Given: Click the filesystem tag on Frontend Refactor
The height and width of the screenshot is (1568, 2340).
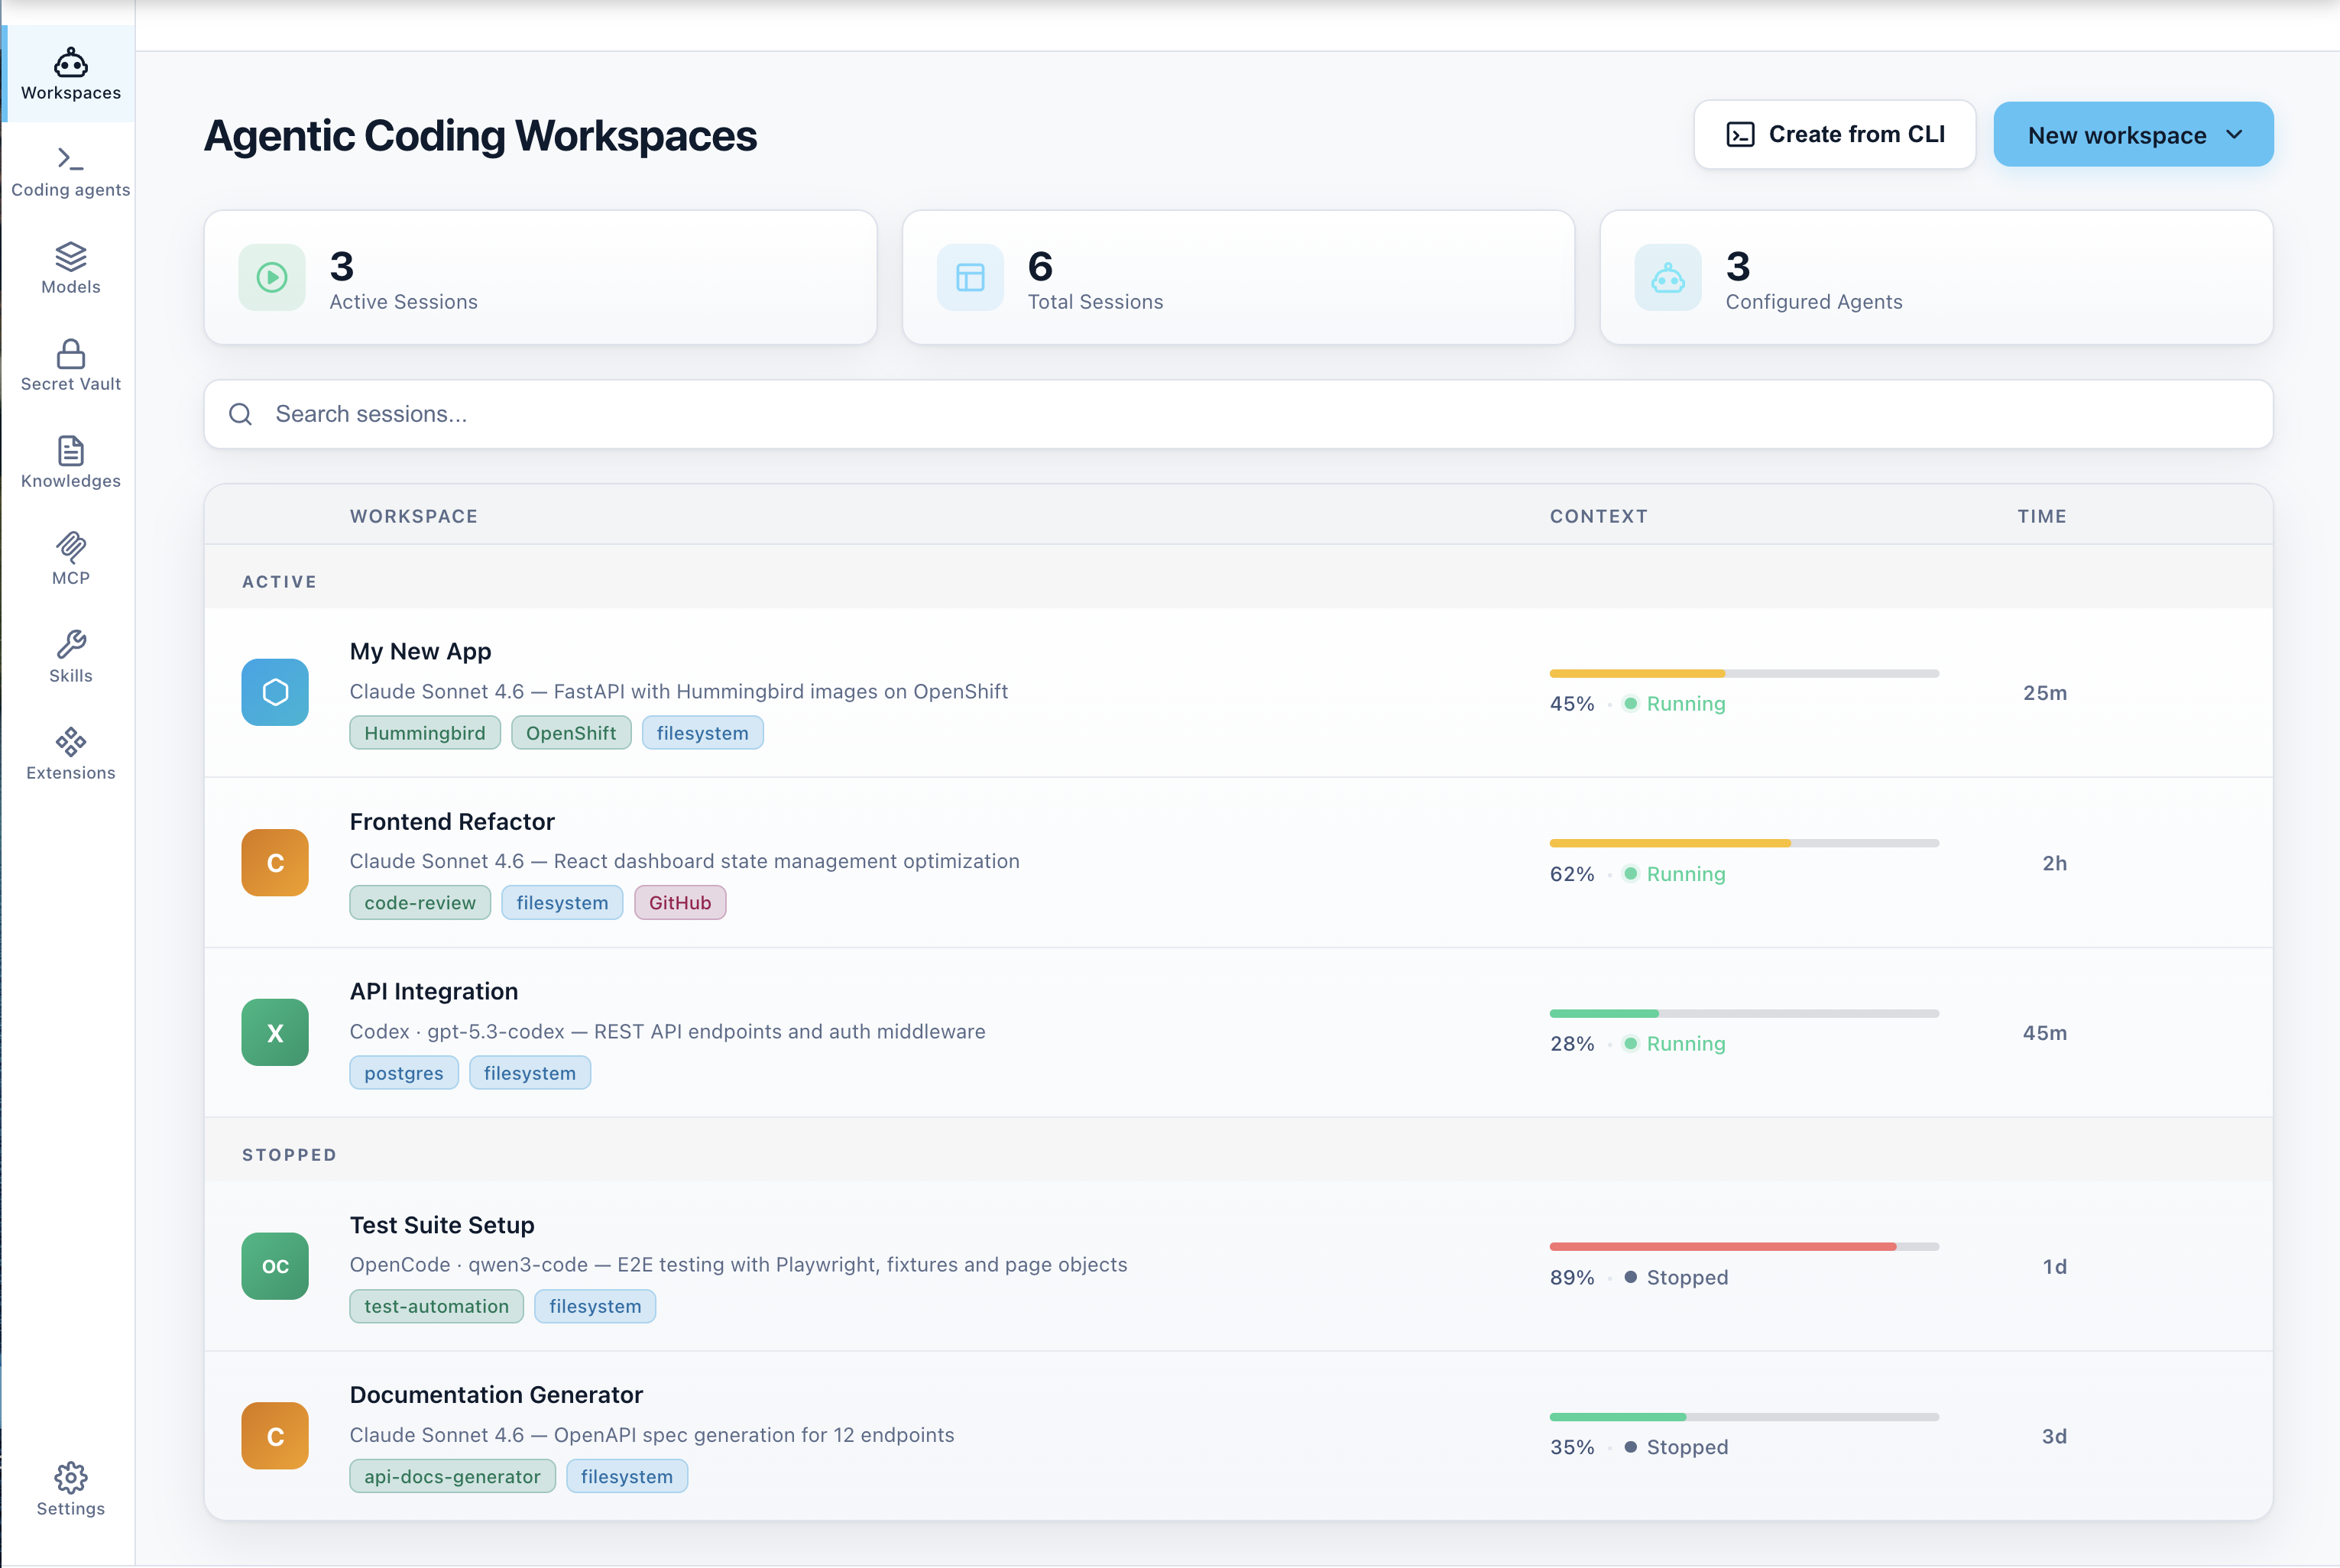Looking at the screenshot, I should pos(562,903).
